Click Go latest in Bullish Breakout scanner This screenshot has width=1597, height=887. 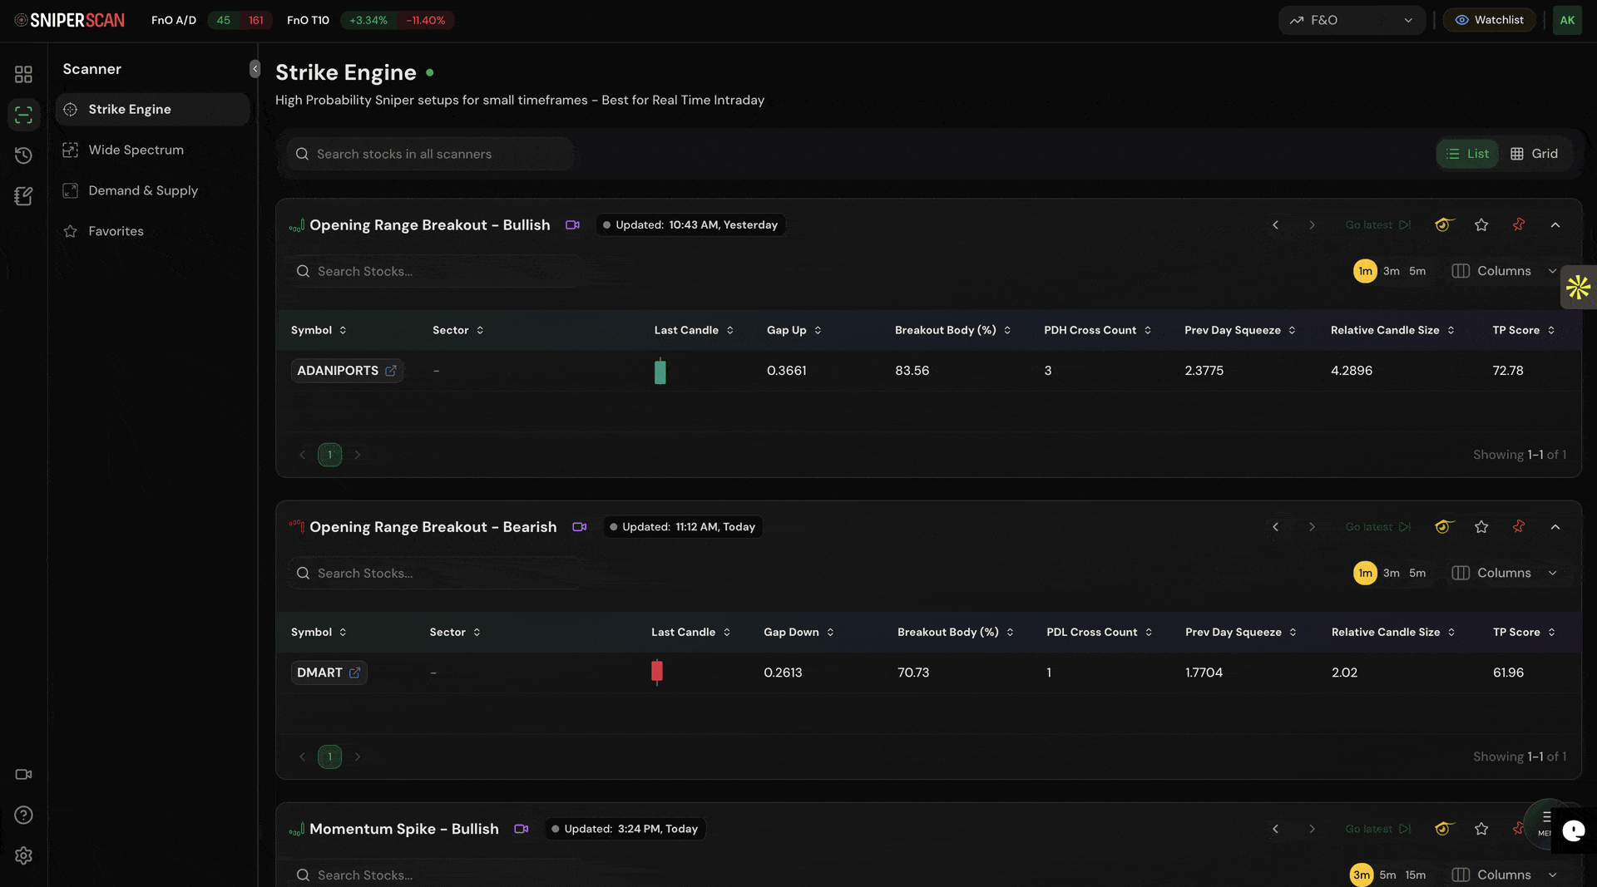(1378, 225)
